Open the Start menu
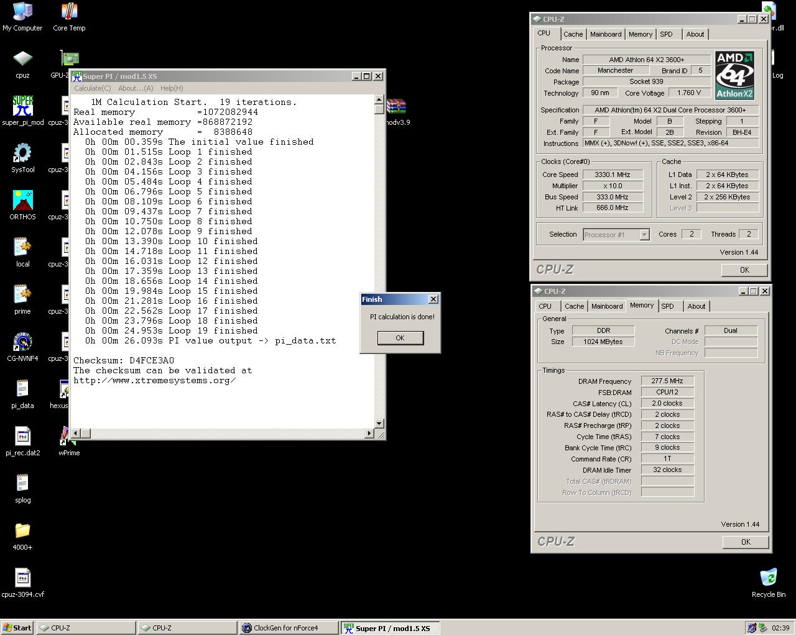 [x=17, y=628]
